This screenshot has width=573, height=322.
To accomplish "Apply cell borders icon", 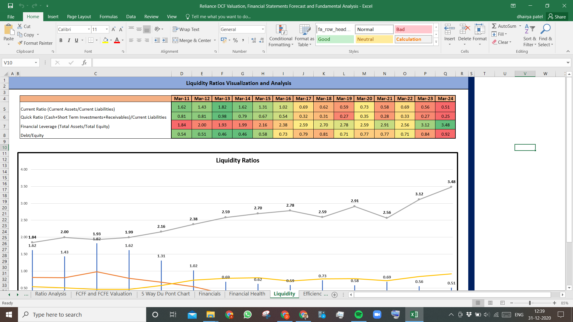I will click(x=91, y=40).
